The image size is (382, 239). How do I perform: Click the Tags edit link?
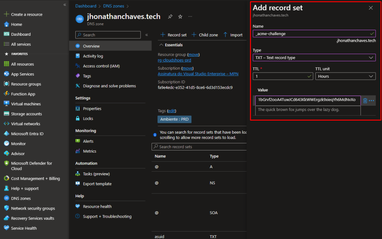pyautogui.click(x=172, y=111)
